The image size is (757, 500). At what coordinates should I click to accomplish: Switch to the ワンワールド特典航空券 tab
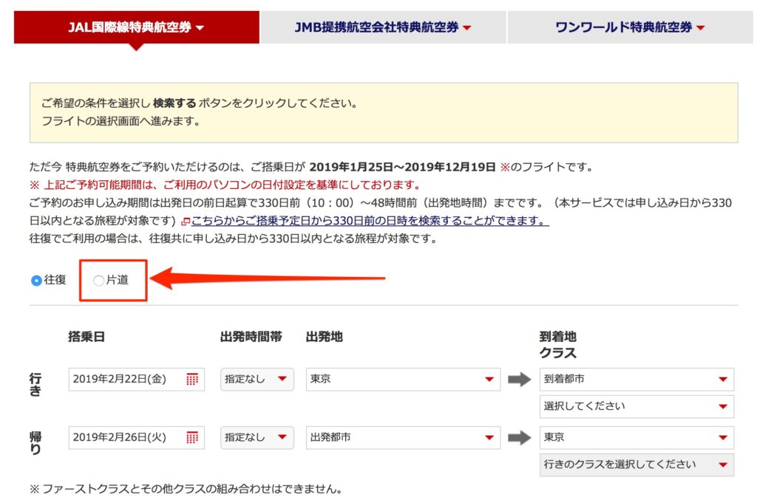pyautogui.click(x=630, y=27)
